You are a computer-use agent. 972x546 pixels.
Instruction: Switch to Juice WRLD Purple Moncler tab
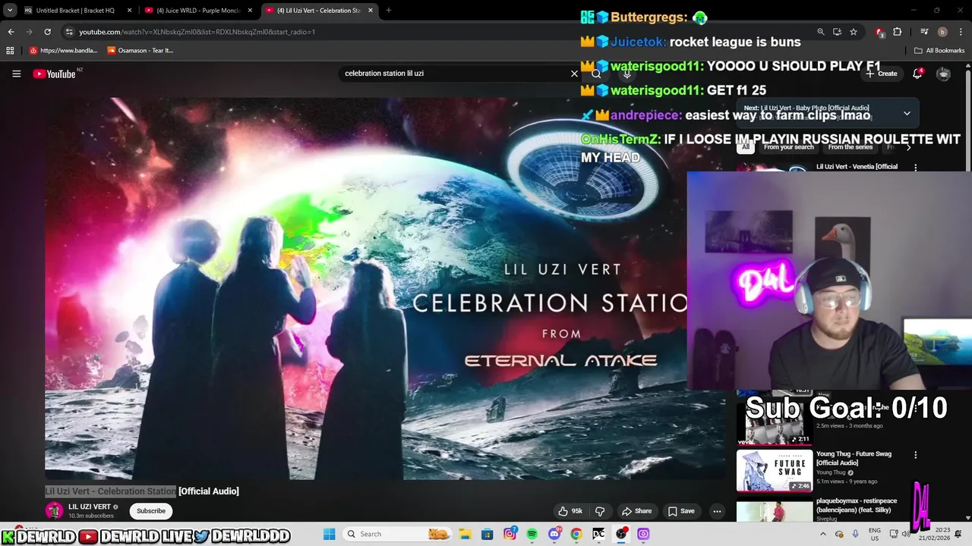point(198,11)
